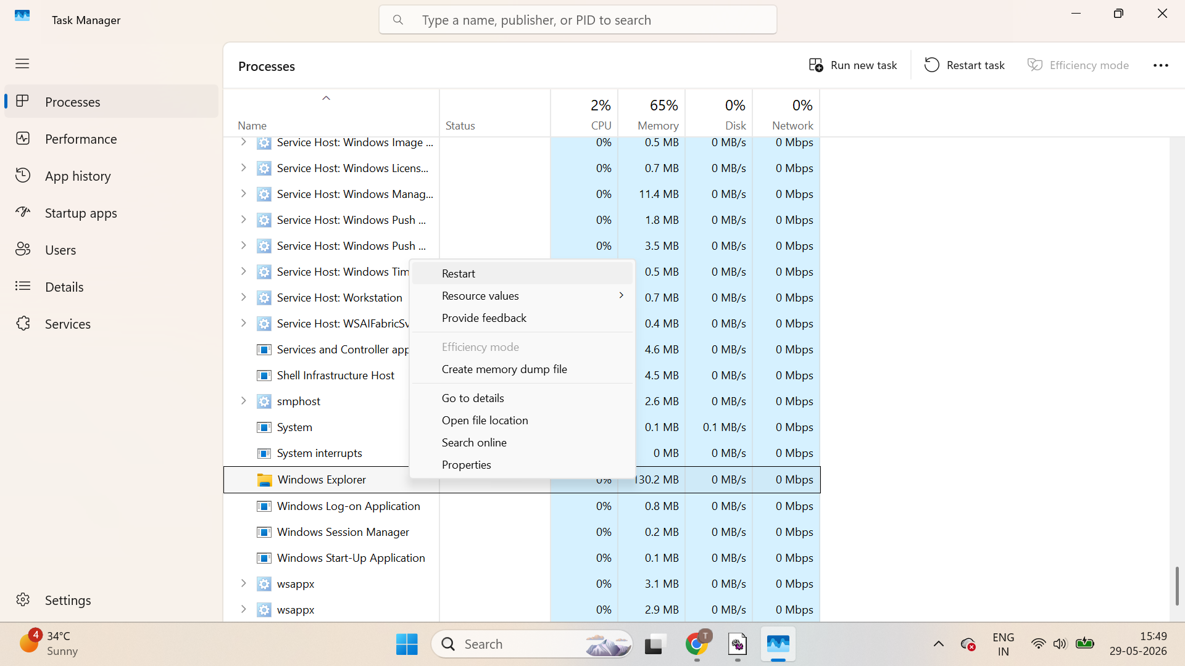Image resolution: width=1185 pixels, height=666 pixels.
Task: Click the smphost gear icon
Action: click(x=264, y=401)
